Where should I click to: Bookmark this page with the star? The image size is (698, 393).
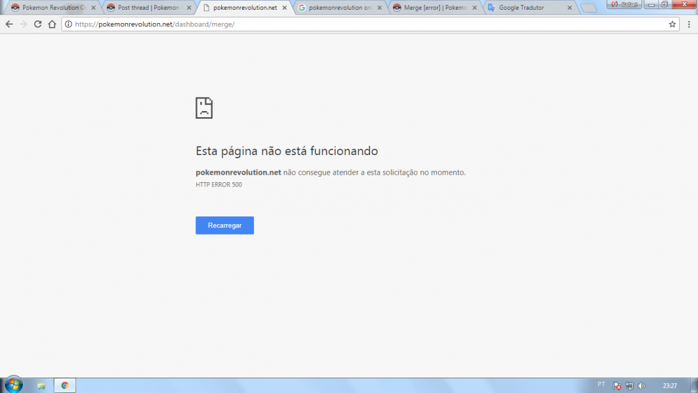pos(672,24)
